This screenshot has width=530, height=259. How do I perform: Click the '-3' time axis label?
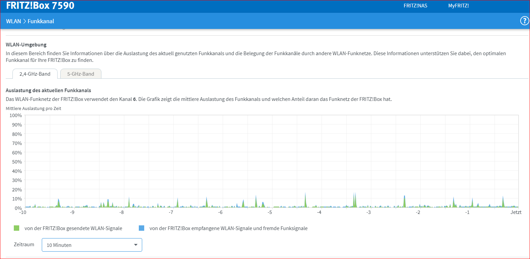coord(369,212)
